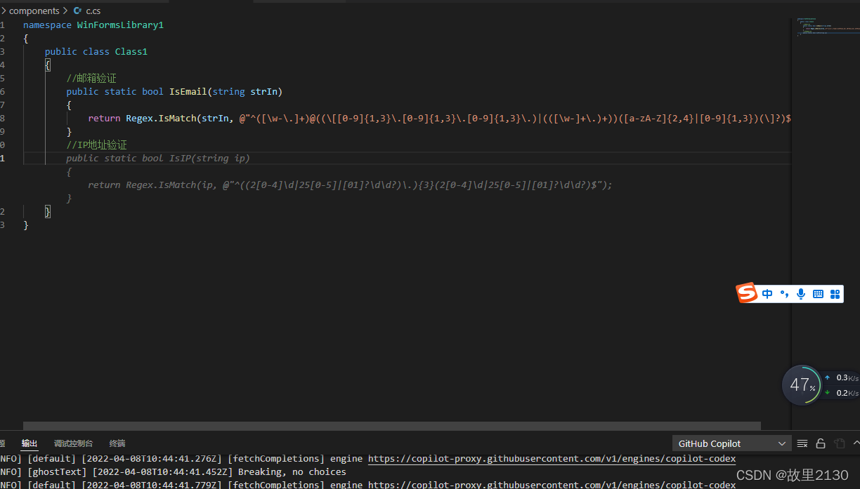Open the GitHub Copilot output channel dropdown
Image resolution: width=860 pixels, height=489 pixels.
click(x=731, y=443)
